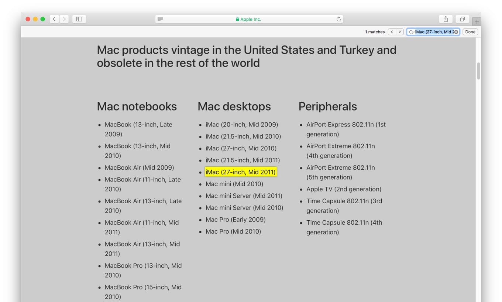Open Reader view icon in address bar

160,19
